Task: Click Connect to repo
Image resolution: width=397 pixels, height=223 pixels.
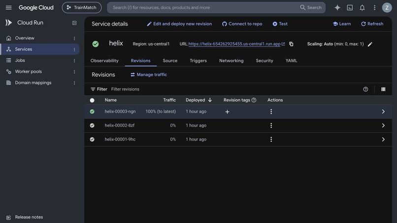Action: click(242, 24)
